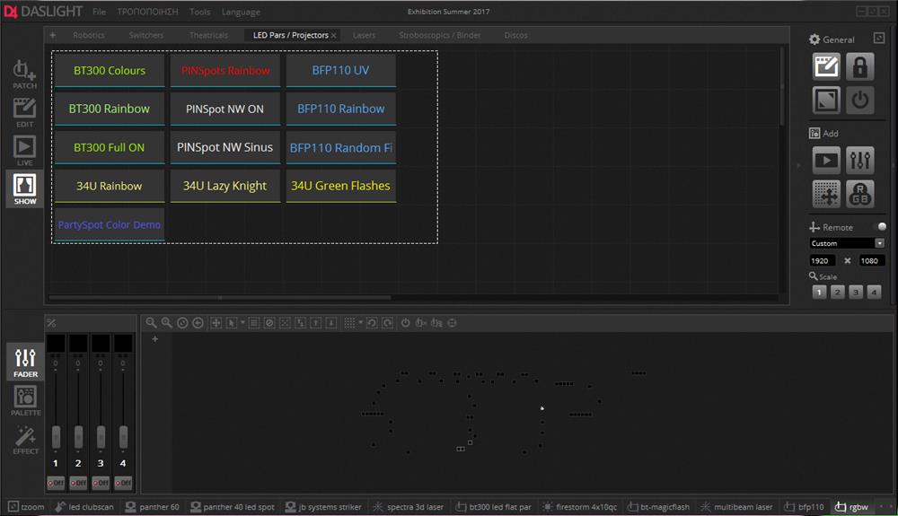Screen dimensions: 898x516
Task: Add a scene button with play icon
Action: (x=826, y=160)
